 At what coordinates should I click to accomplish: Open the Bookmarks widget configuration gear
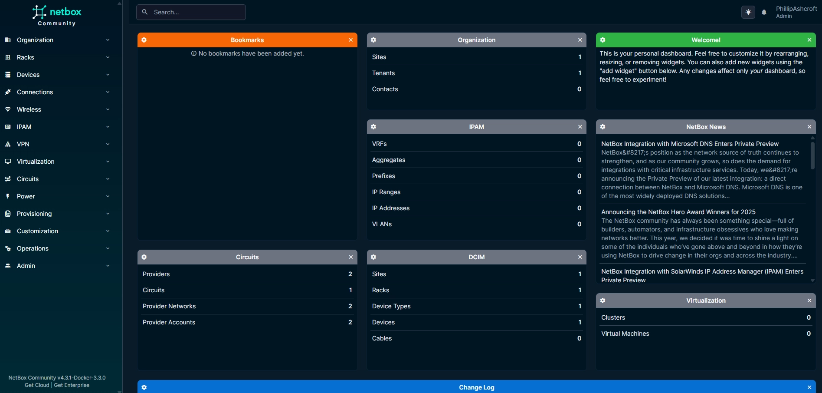[x=144, y=40]
